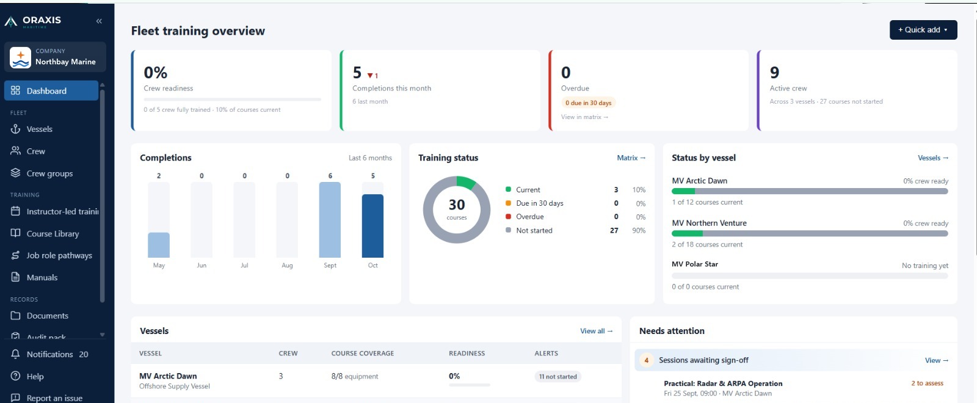Viewport: 977px width, 403px height.
Task: Click the MV Polar Star vessel name
Action: click(x=695, y=264)
